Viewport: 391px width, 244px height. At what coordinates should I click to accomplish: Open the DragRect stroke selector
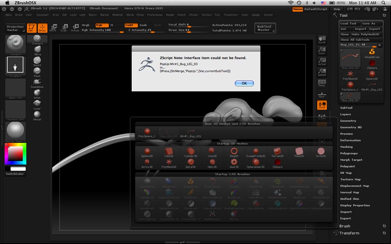click(16, 67)
